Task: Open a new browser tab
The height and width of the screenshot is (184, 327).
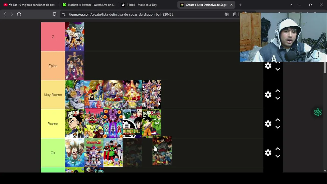Action: coord(240,5)
